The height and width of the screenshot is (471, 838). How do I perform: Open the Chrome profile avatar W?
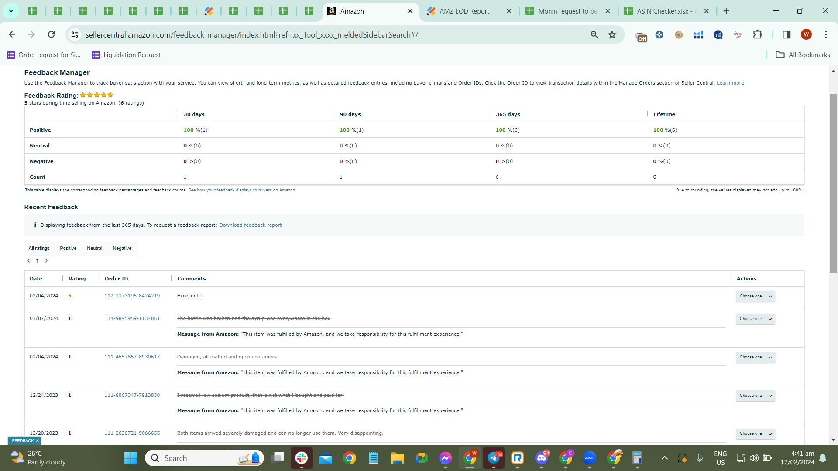(806, 34)
